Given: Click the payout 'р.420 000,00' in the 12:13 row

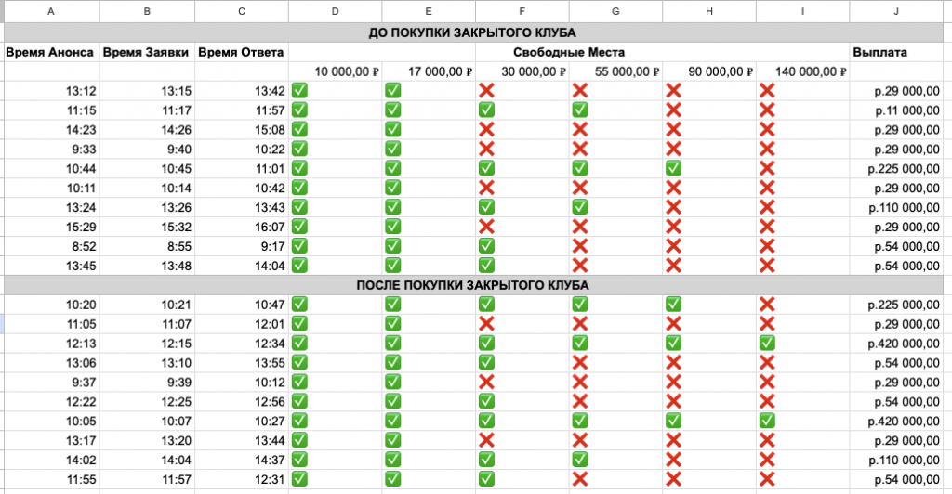Looking at the screenshot, I should [x=896, y=343].
